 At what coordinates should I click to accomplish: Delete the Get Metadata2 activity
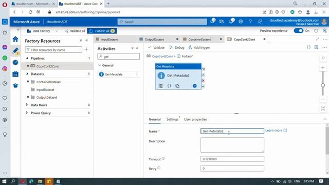tap(161, 86)
